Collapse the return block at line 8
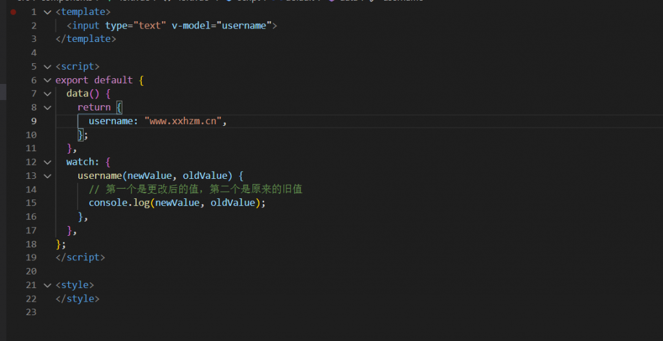 [x=47, y=107]
